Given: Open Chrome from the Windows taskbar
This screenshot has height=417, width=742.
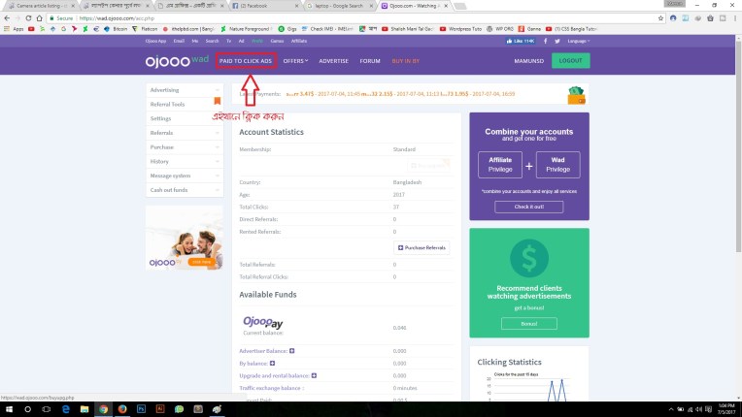Looking at the screenshot, I should [102, 409].
